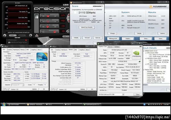Screen dimensions: 171x120
Task: Click the 21113 3DMarks score text
Action: tap(87, 13)
